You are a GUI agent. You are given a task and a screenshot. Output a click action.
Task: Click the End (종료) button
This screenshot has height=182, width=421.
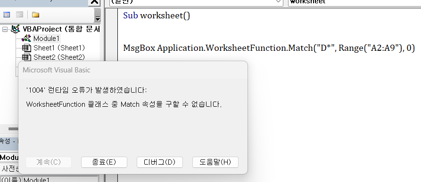coord(104,162)
